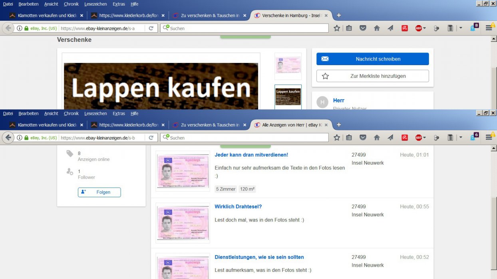This screenshot has height=279, width=497.
Task: Expand Adblock Plus dropdown in 'Alle Anzeigen von Herr' window
Action: 424,138
